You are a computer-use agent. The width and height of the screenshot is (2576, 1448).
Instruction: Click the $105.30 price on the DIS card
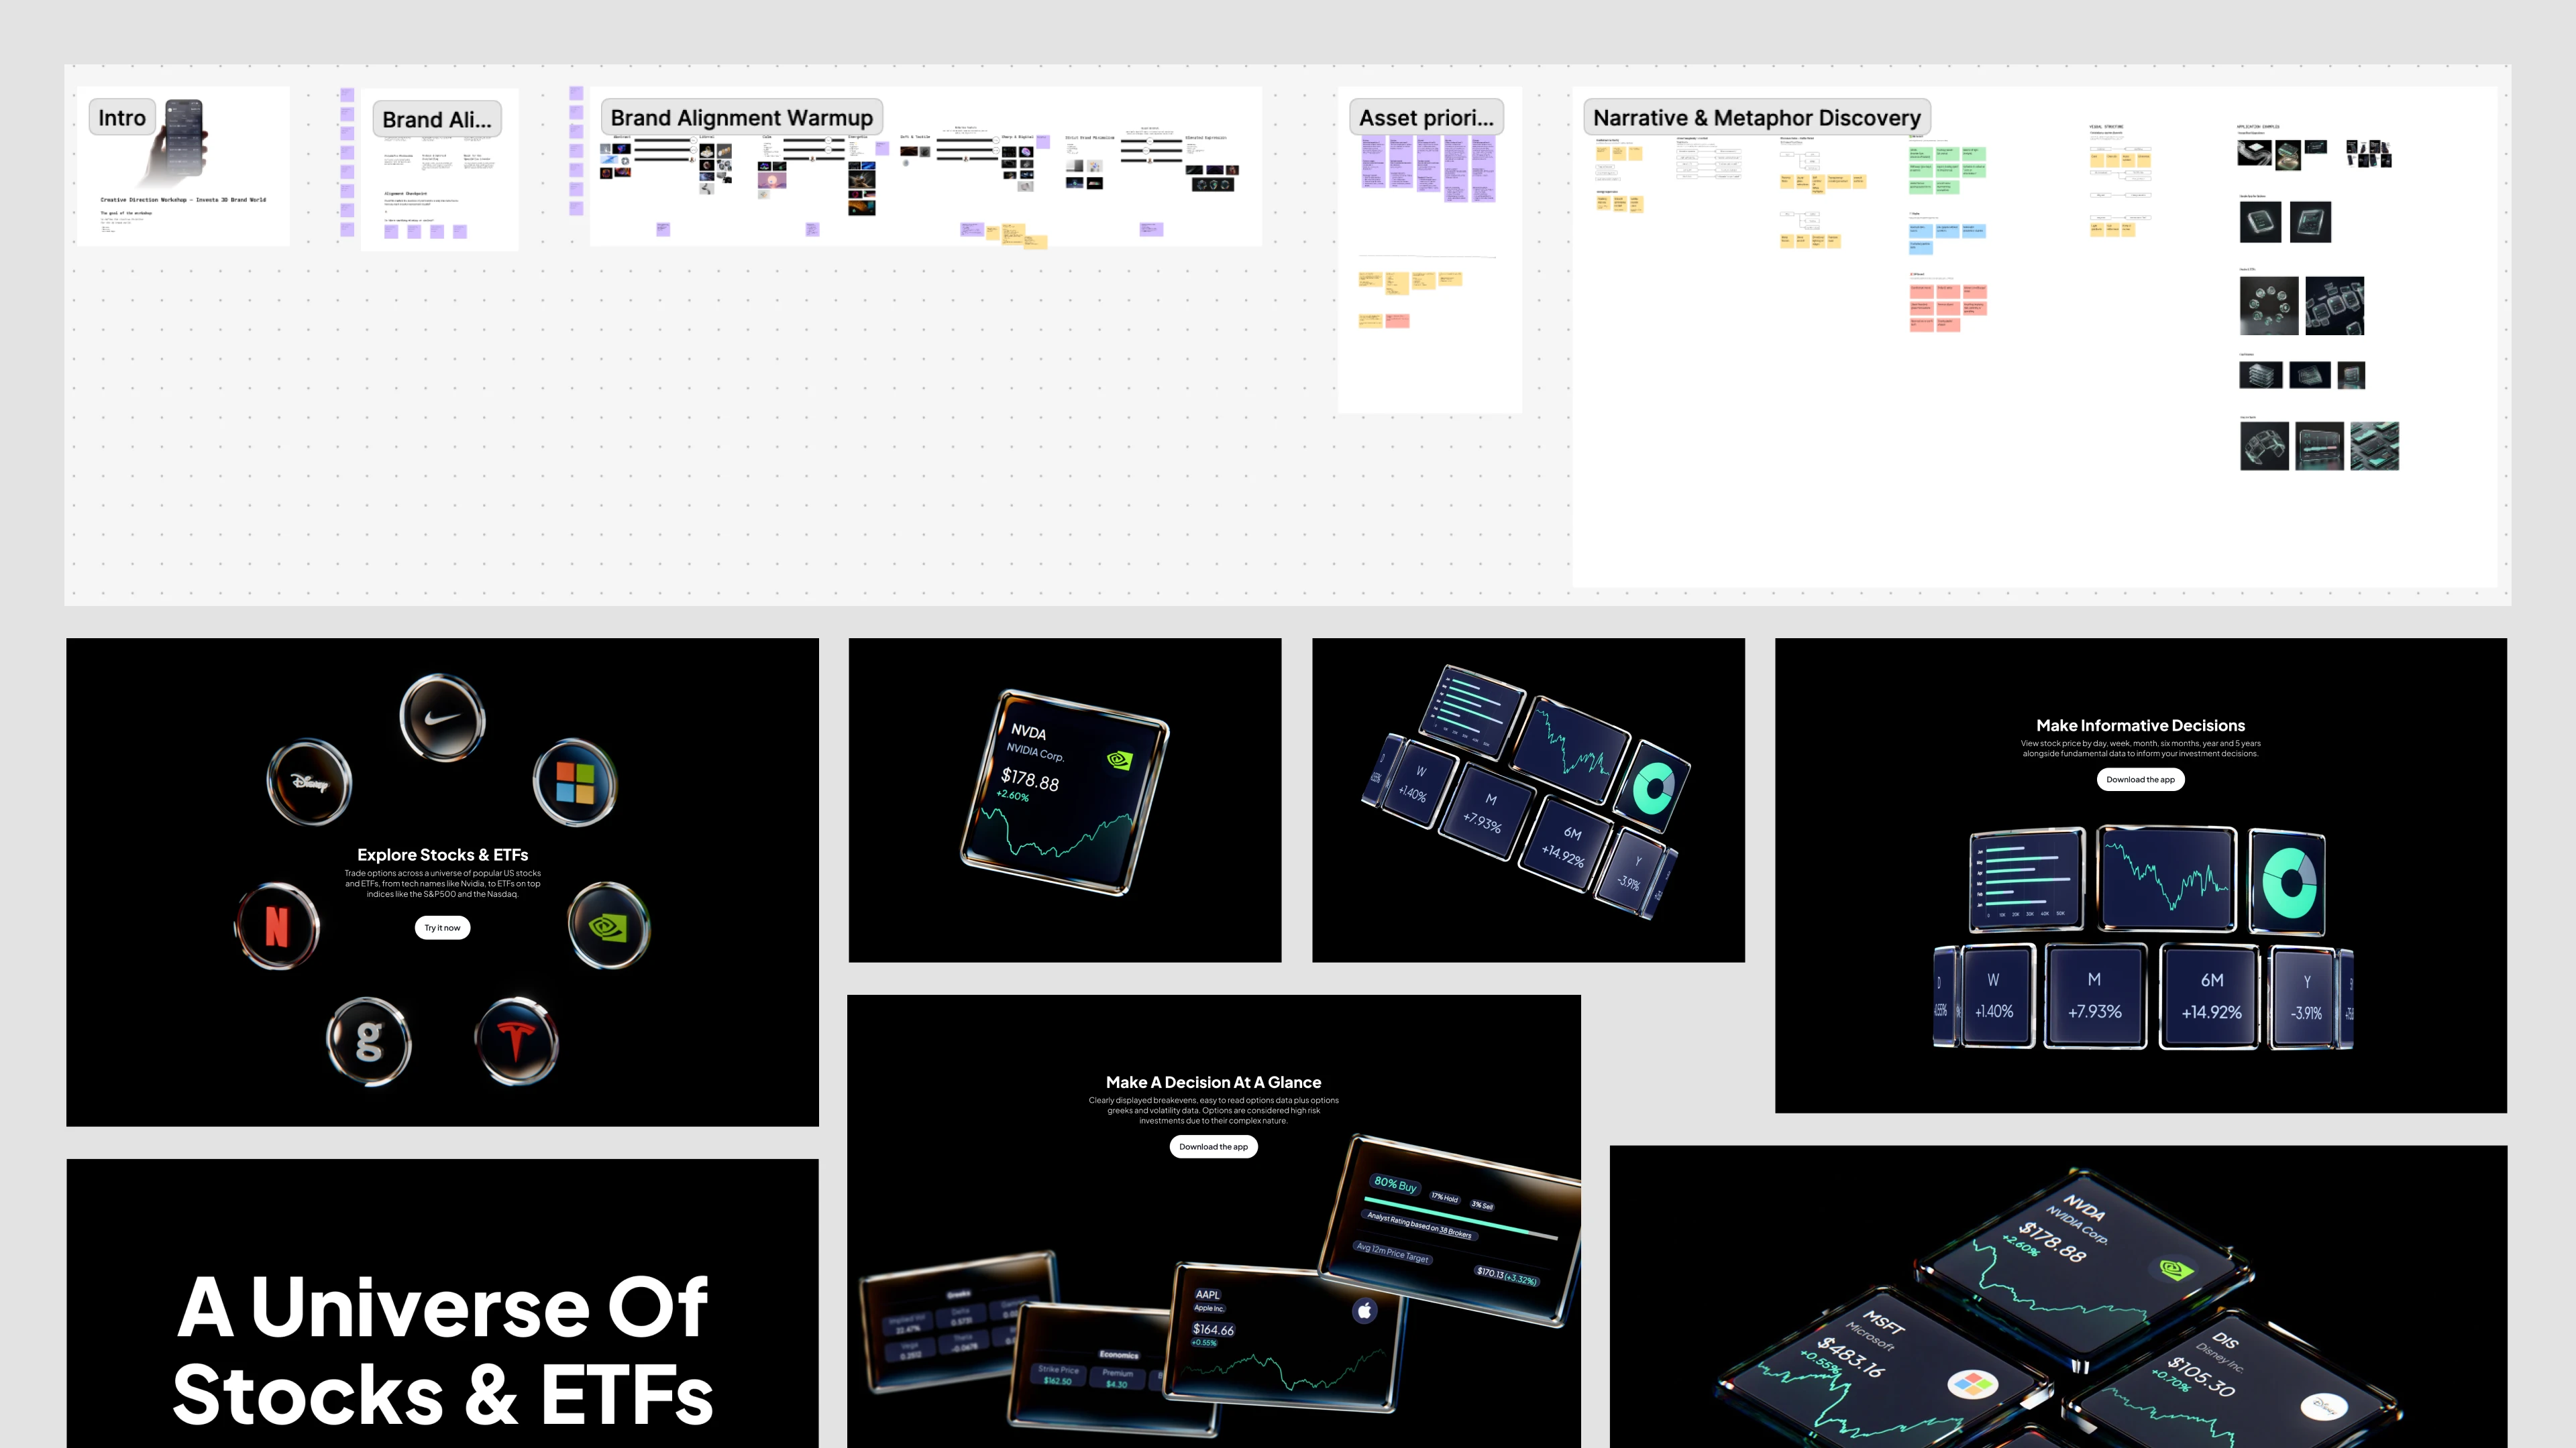(x=2201, y=1376)
